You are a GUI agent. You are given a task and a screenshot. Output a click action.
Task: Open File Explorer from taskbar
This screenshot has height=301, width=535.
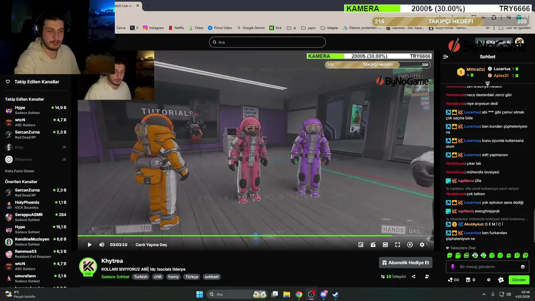287,294
